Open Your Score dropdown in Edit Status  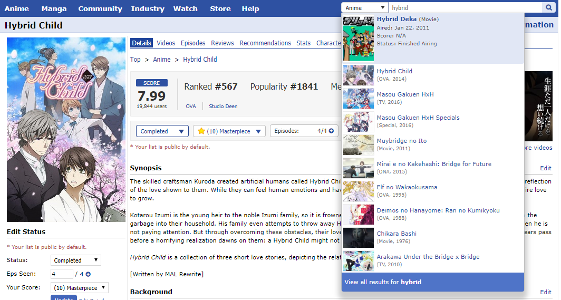79,288
